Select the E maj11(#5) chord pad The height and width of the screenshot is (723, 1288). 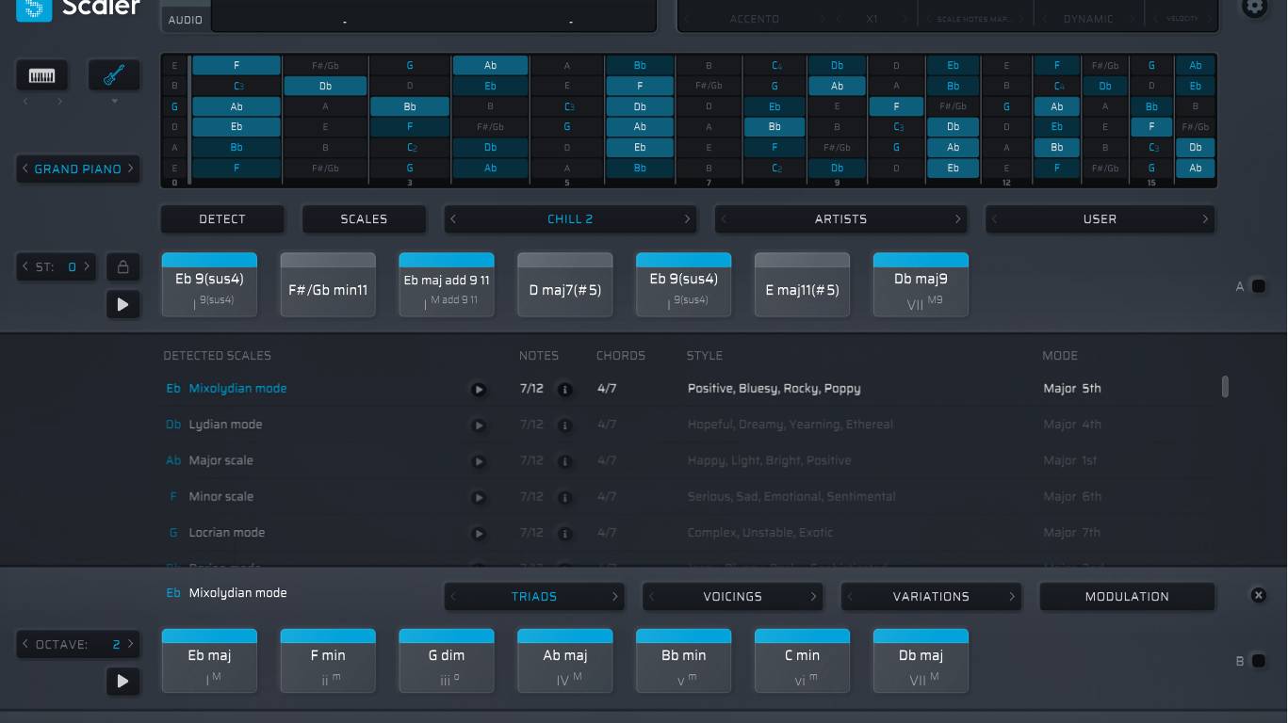click(x=803, y=284)
